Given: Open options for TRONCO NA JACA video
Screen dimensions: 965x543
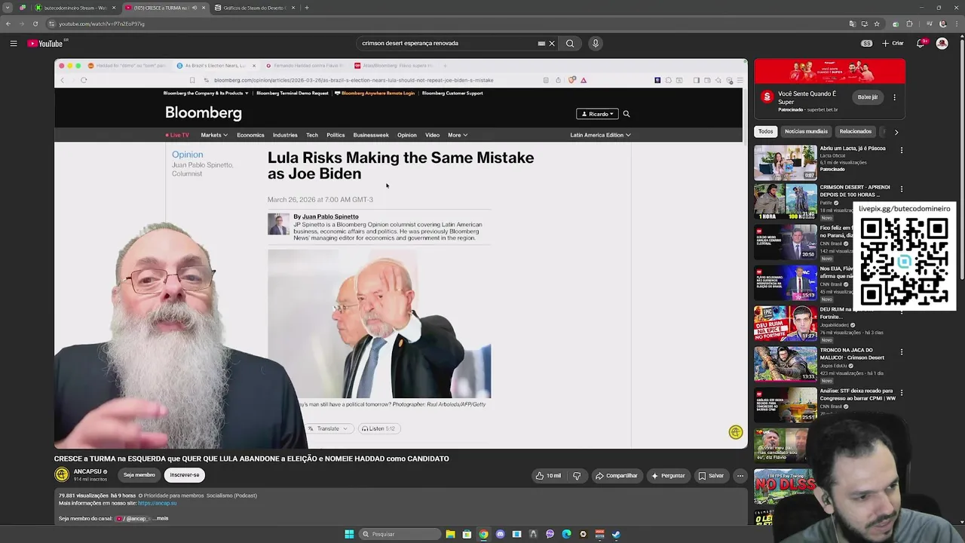Looking at the screenshot, I should [901, 352].
